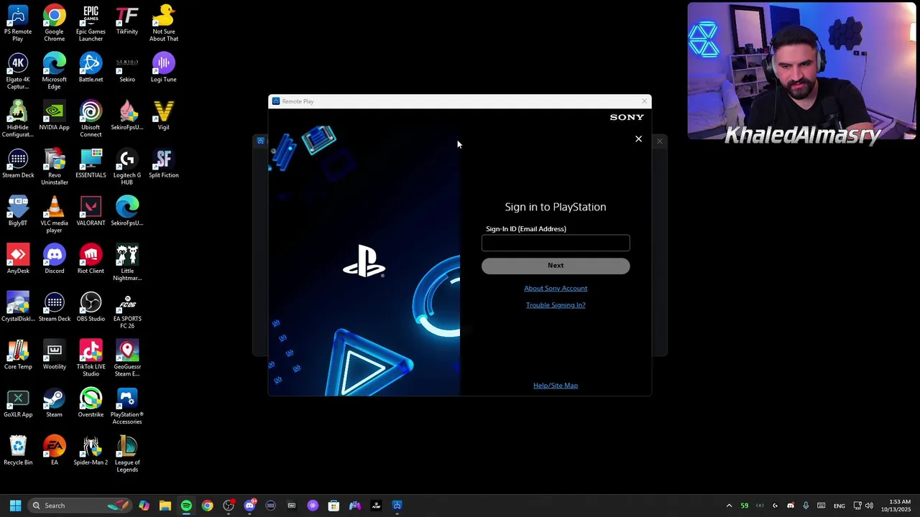
Task: Open the Recycle Bin
Action: pos(18,451)
